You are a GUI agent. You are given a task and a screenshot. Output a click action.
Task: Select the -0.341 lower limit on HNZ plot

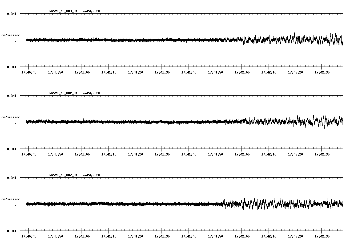point(11,231)
